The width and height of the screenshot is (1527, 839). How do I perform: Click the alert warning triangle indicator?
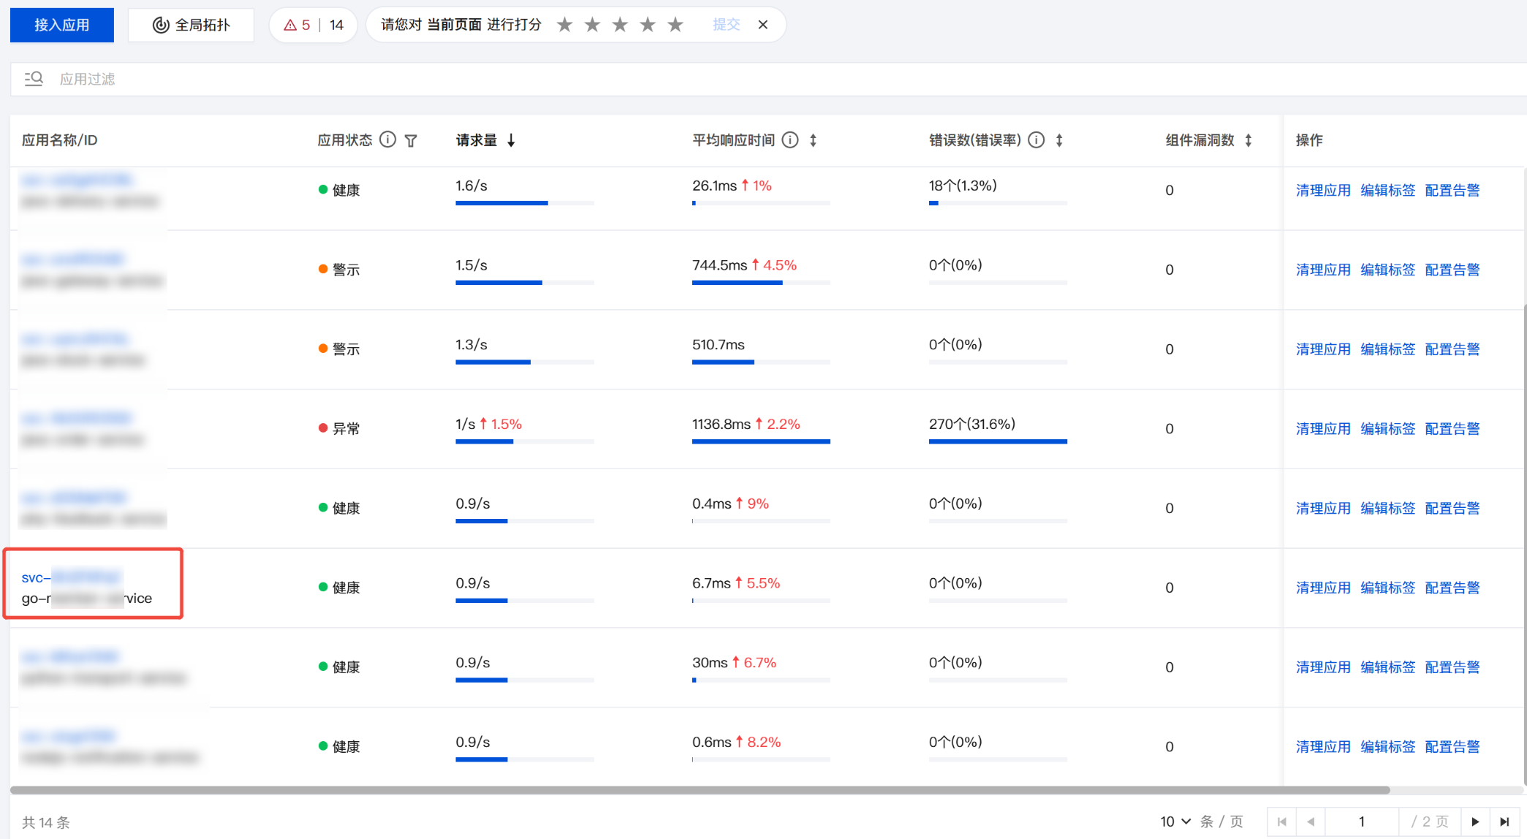pos(290,25)
